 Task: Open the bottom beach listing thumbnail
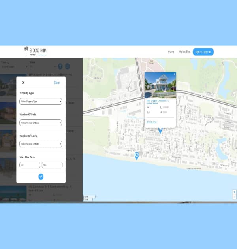pos(13,194)
